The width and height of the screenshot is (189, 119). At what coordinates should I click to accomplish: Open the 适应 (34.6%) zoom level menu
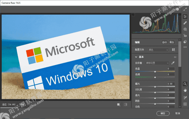click(x=9, y=105)
